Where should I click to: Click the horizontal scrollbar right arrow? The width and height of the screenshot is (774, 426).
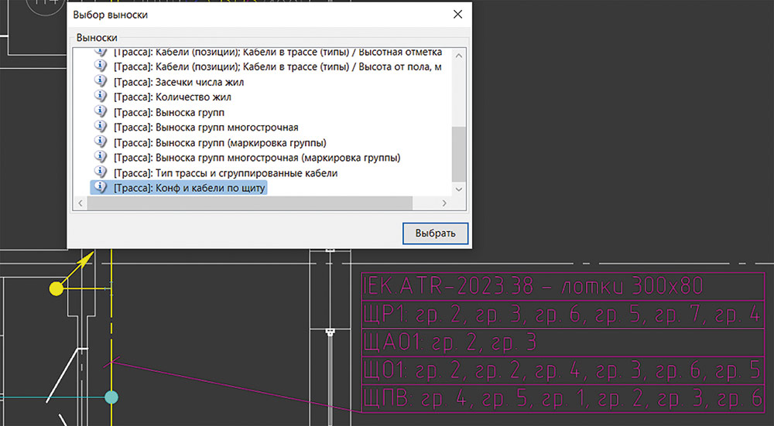(444, 203)
